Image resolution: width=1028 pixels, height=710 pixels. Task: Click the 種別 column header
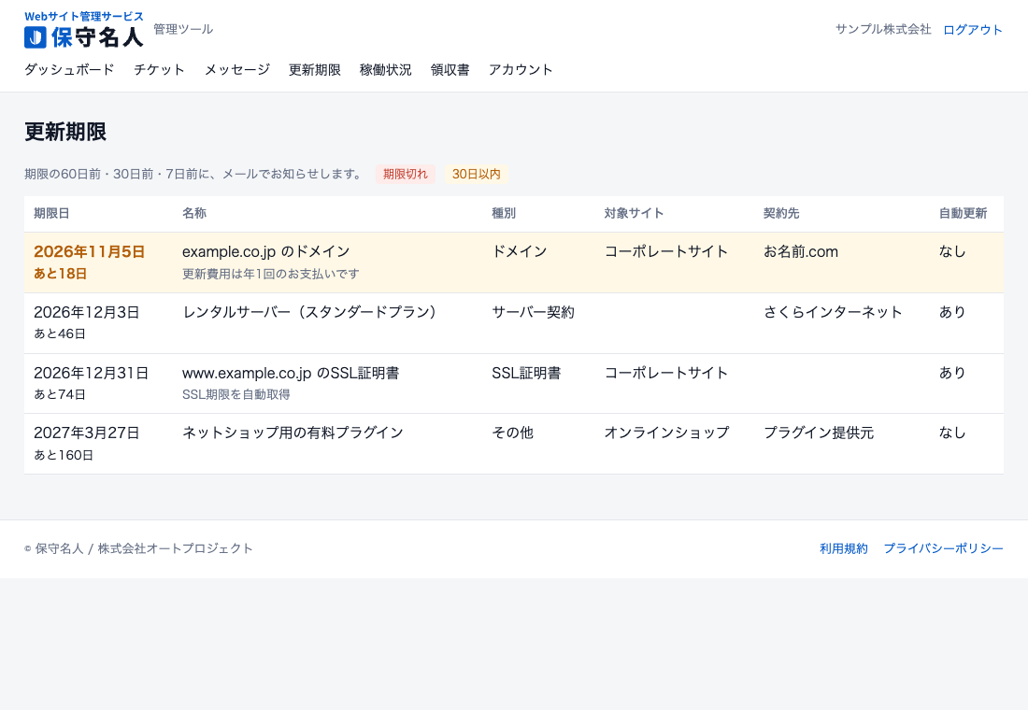pos(504,213)
